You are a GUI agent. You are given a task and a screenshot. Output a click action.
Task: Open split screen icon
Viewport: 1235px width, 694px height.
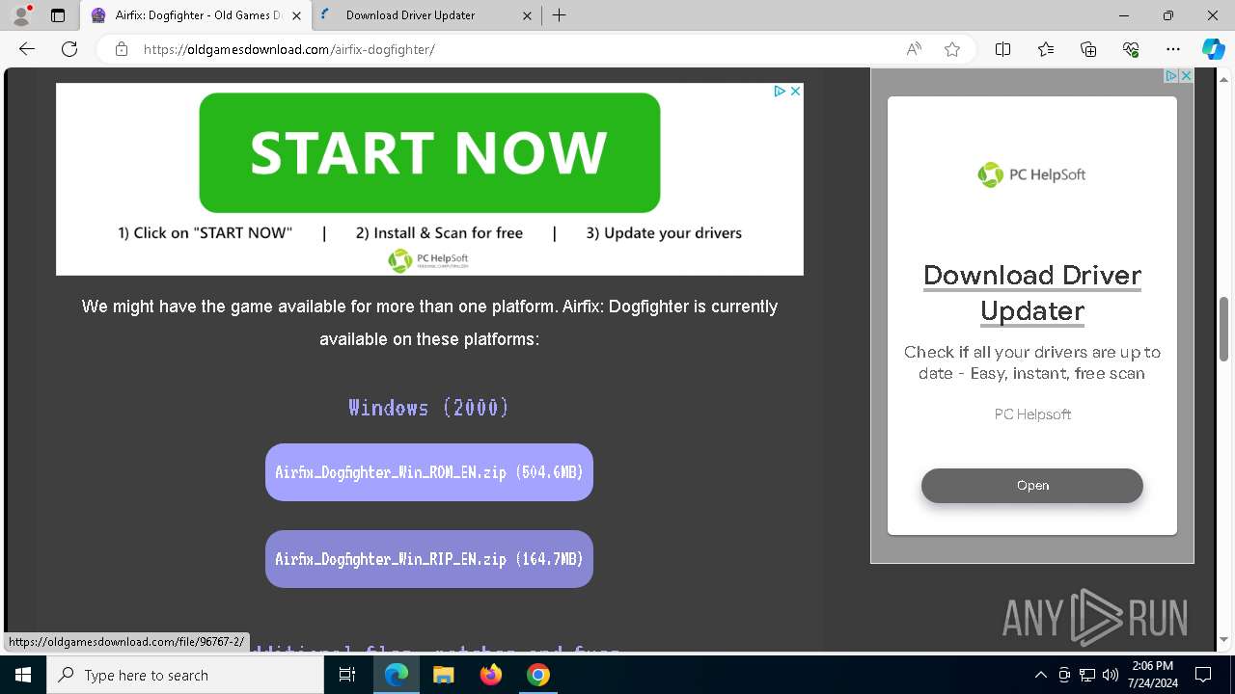pyautogui.click(x=1002, y=49)
